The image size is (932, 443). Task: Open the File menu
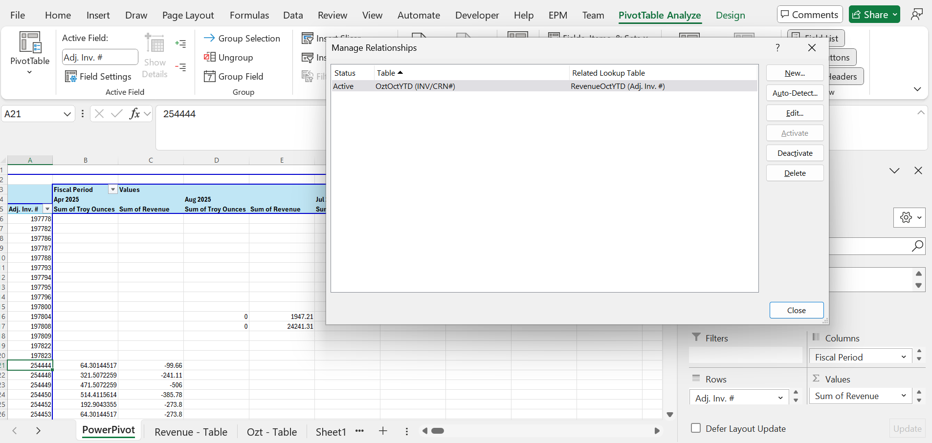point(18,15)
